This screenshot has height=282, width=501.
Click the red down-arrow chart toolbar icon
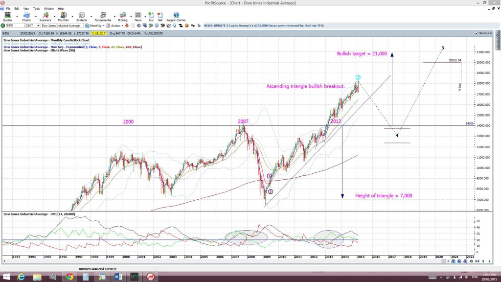[x=127, y=25]
